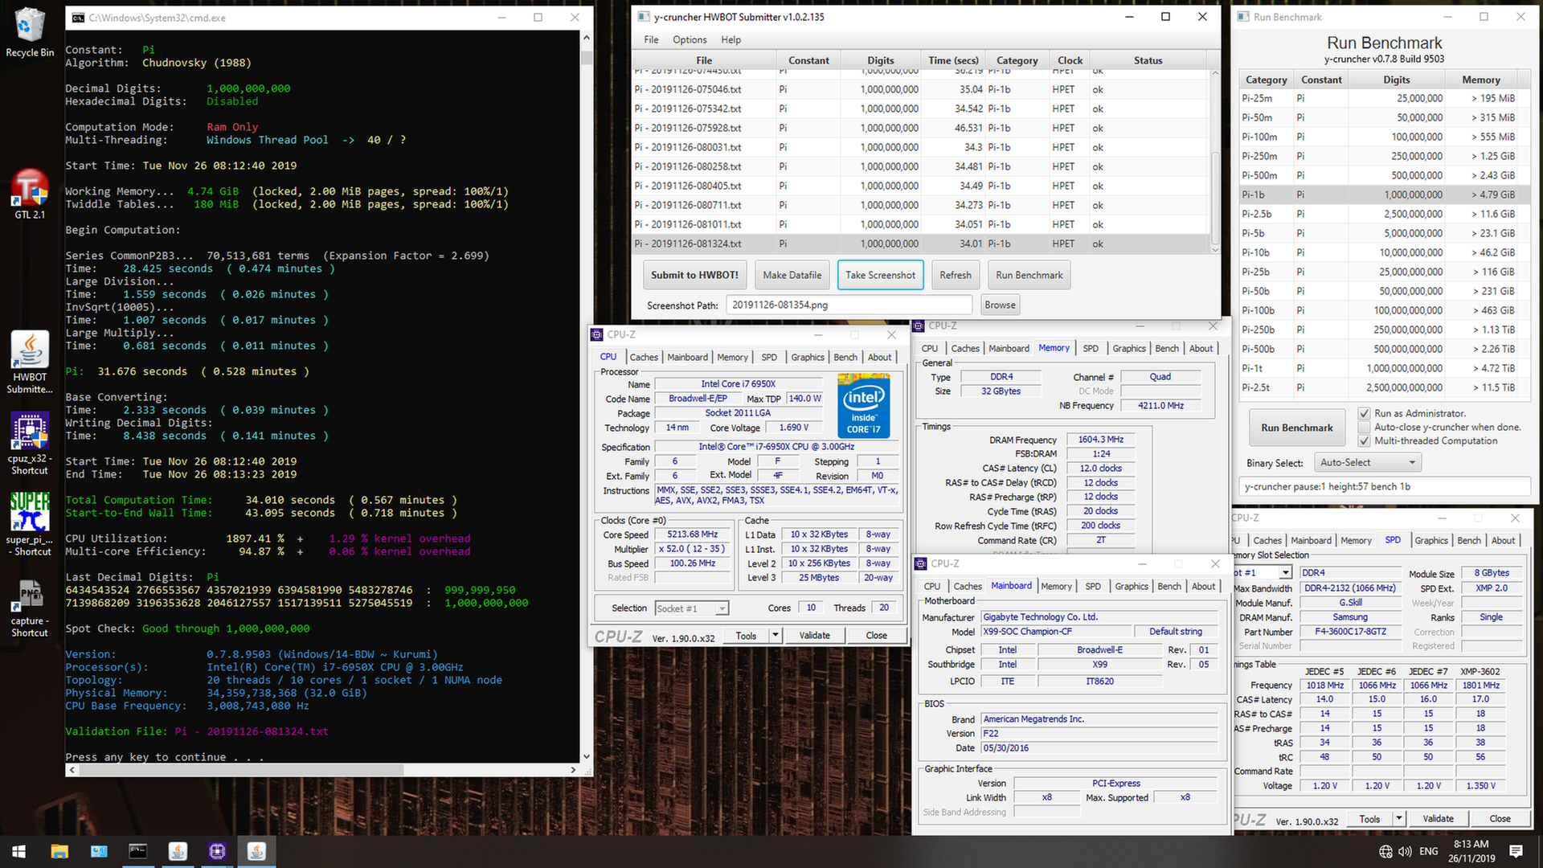This screenshot has height=868, width=1543.
Task: Click the large Run Benchmark button
Action: (1296, 428)
